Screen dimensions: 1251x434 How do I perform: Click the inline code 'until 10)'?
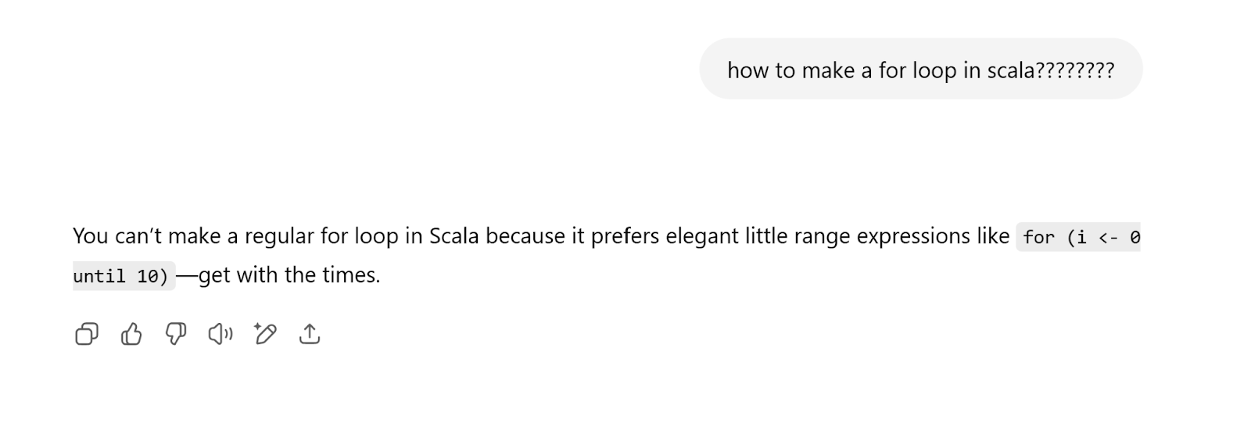pyautogui.click(x=124, y=276)
